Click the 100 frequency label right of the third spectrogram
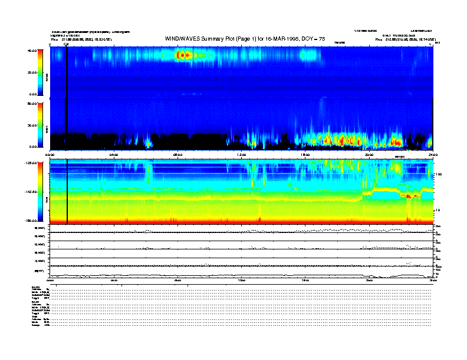The width and height of the screenshot is (467, 360). point(438,174)
